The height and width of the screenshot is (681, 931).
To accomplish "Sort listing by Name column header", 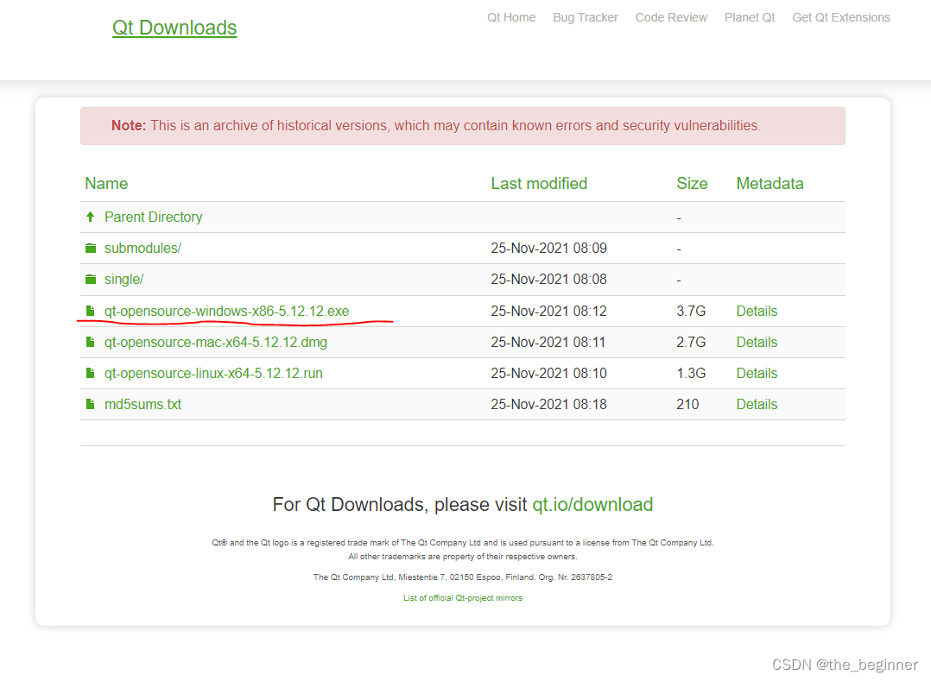I will pos(106,184).
